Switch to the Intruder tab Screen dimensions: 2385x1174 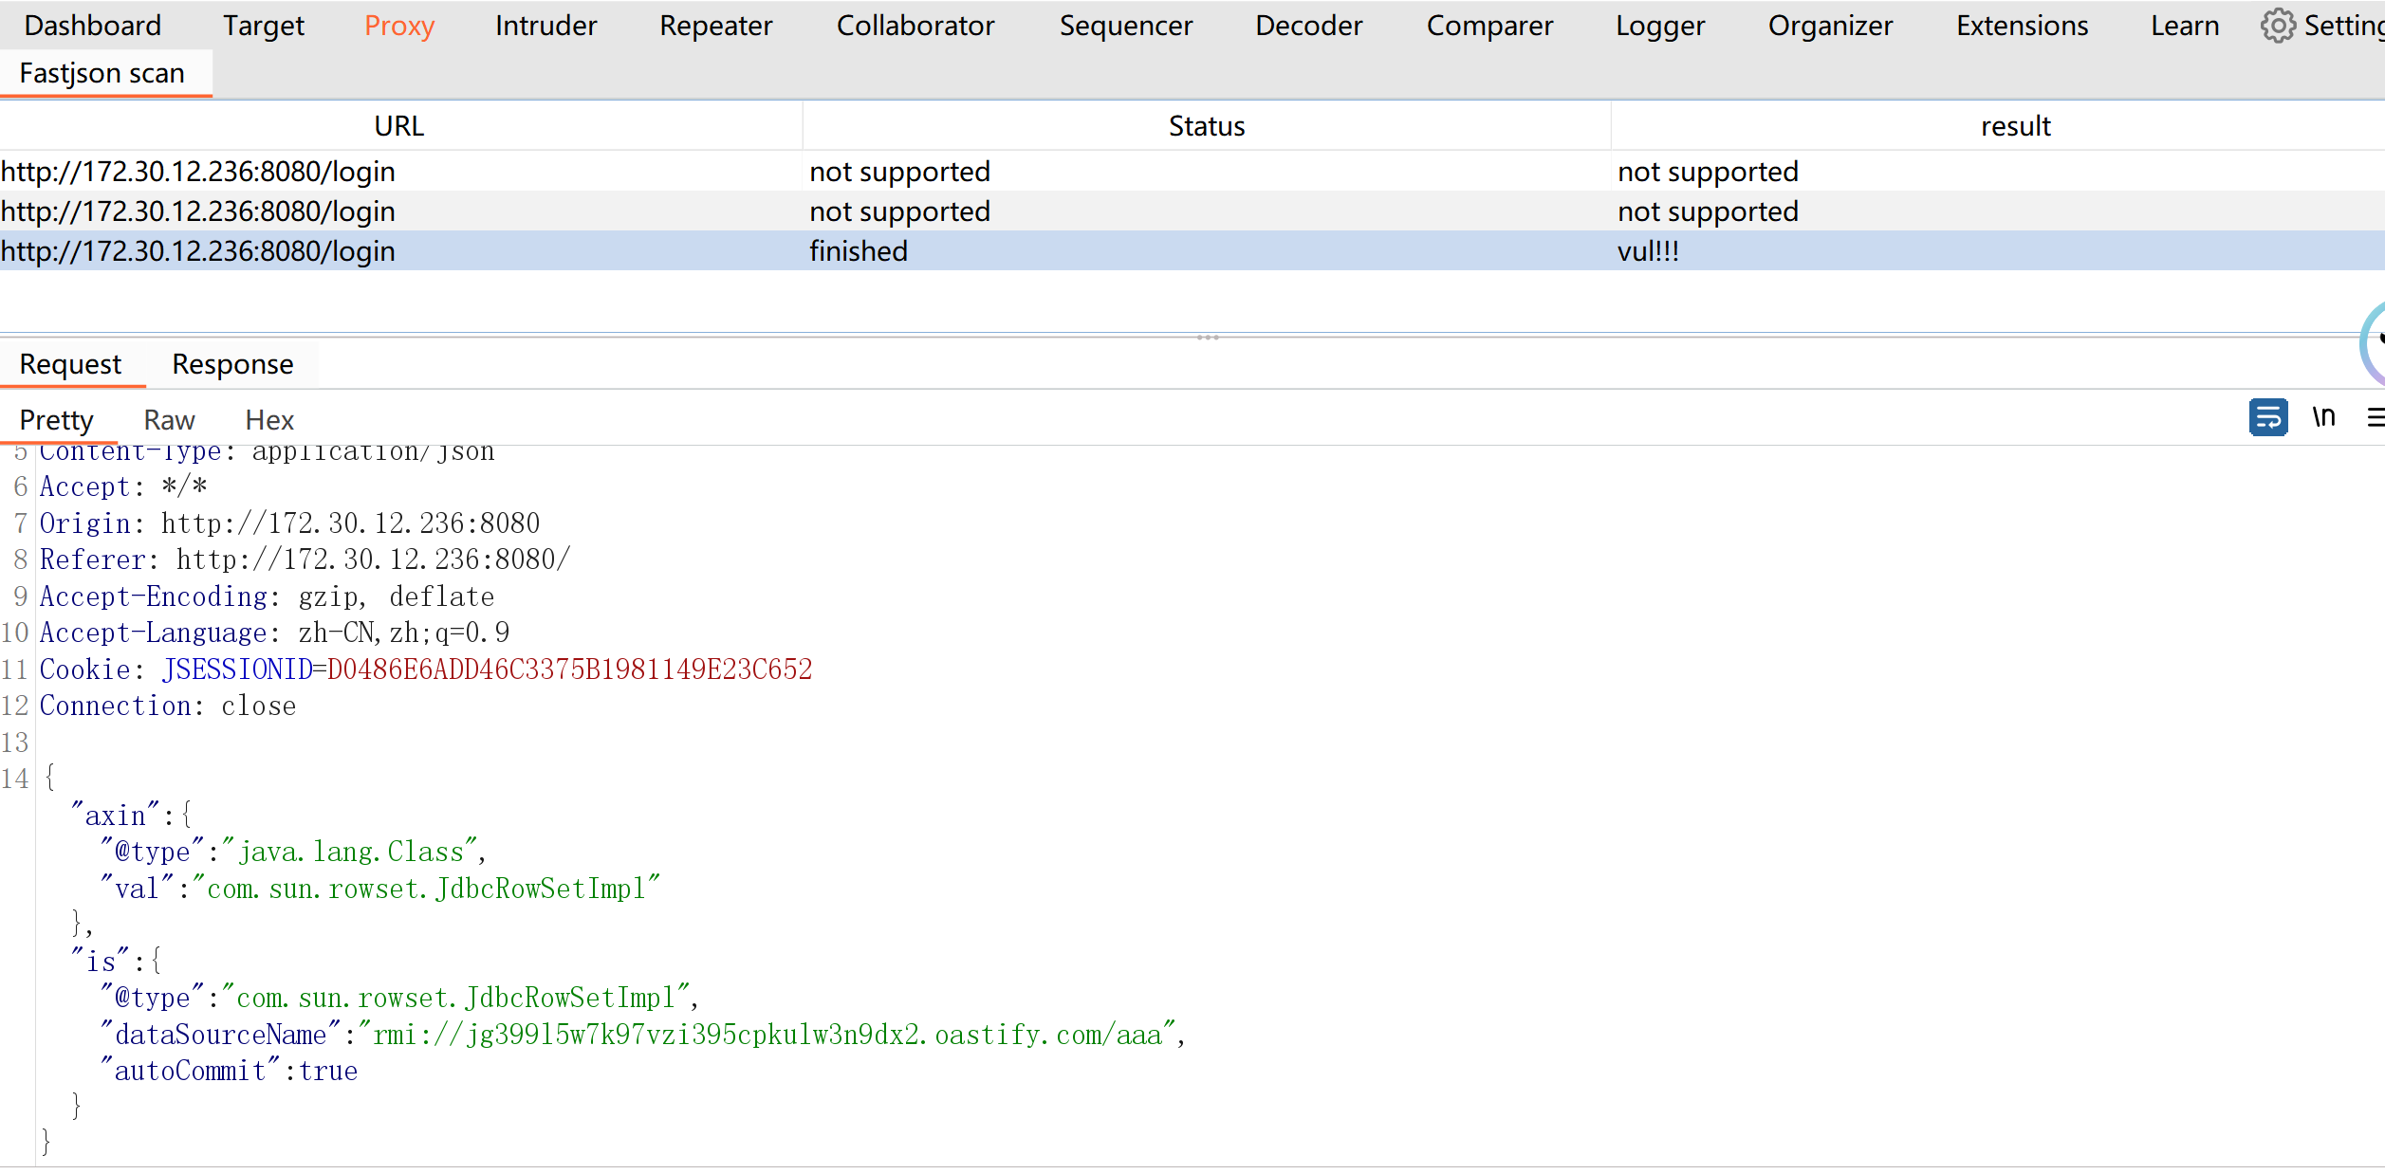coord(546,26)
